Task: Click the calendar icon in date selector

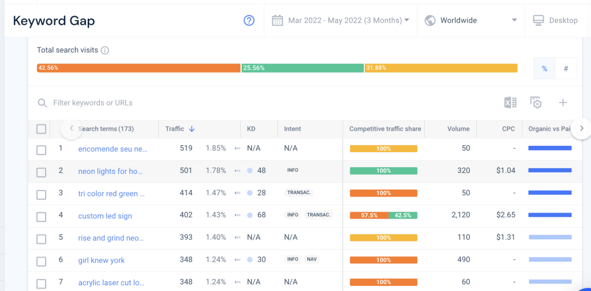Action: click(x=278, y=20)
